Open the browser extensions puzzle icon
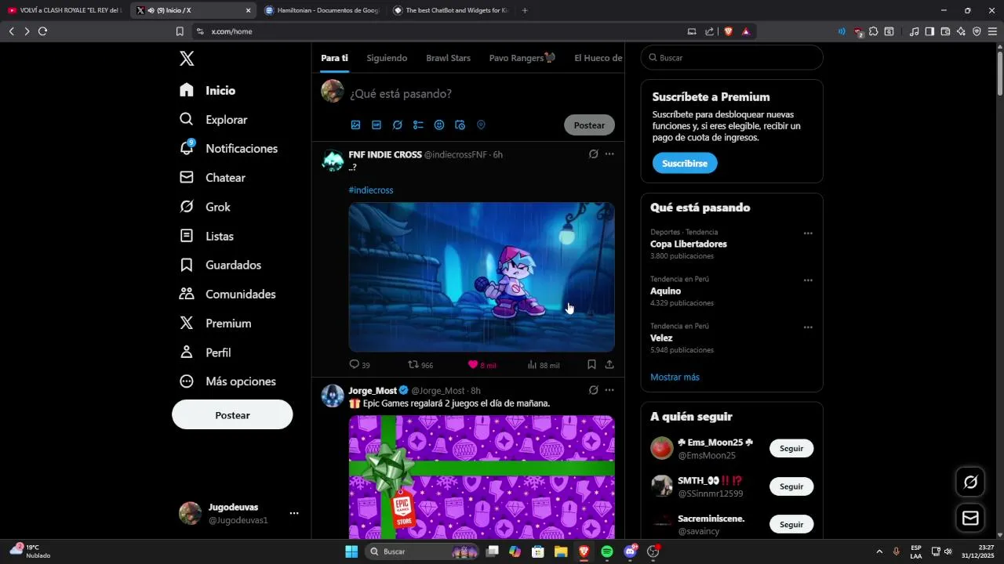Image resolution: width=1004 pixels, height=564 pixels. [873, 31]
